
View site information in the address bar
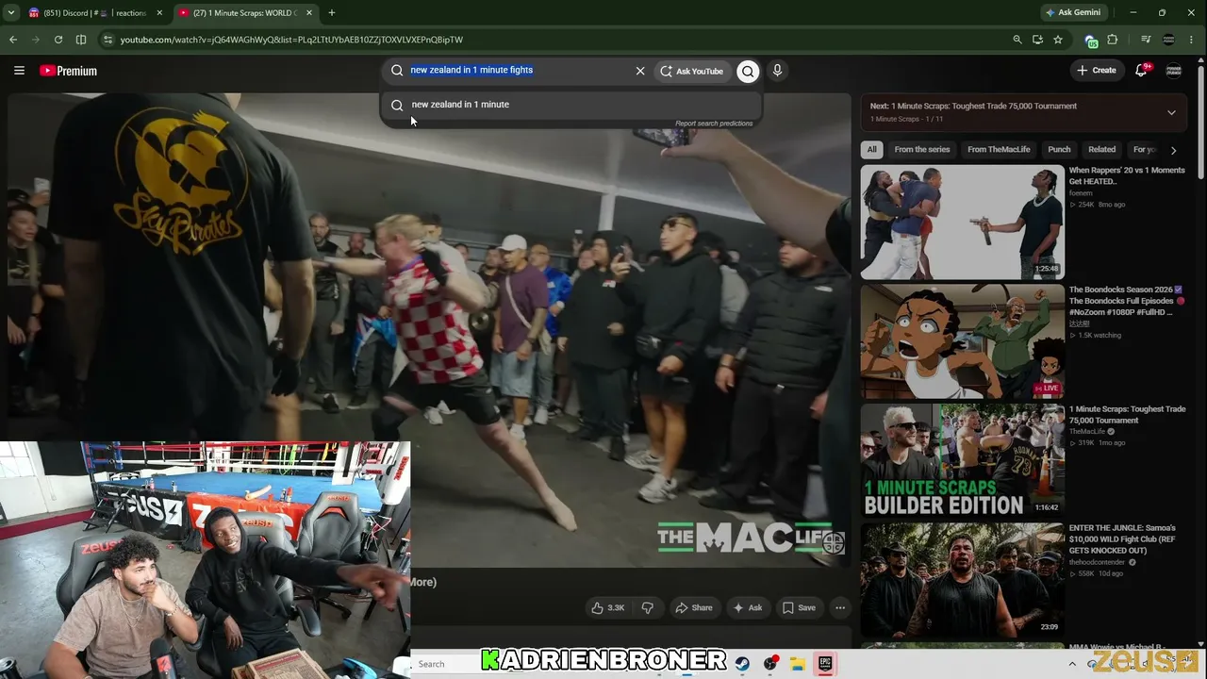click(x=107, y=40)
